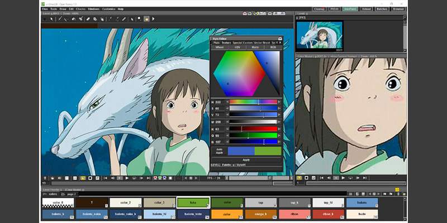Toggle Wheel view in Style Editor
The image size is (447, 223).
click(x=220, y=47)
